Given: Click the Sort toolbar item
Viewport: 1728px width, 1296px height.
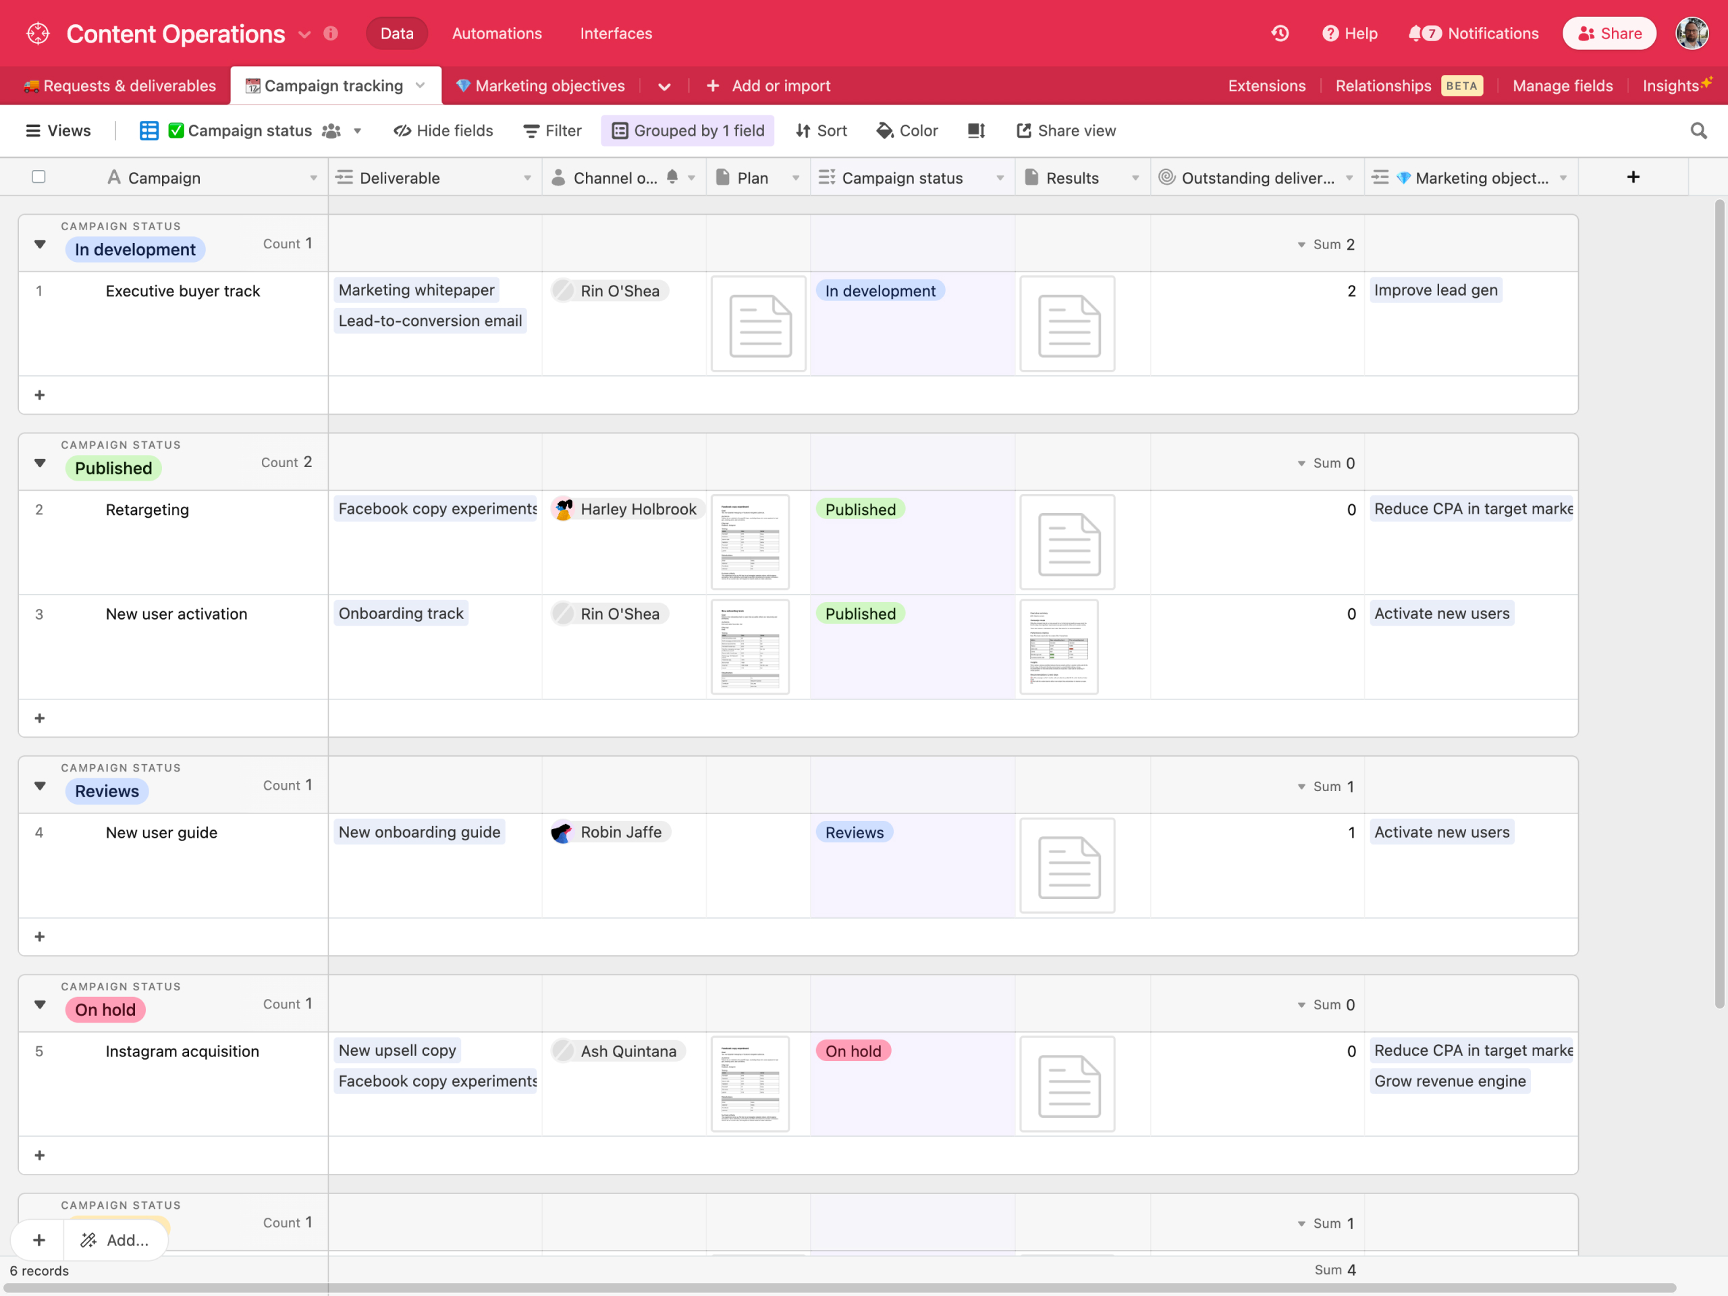Looking at the screenshot, I should [x=821, y=130].
